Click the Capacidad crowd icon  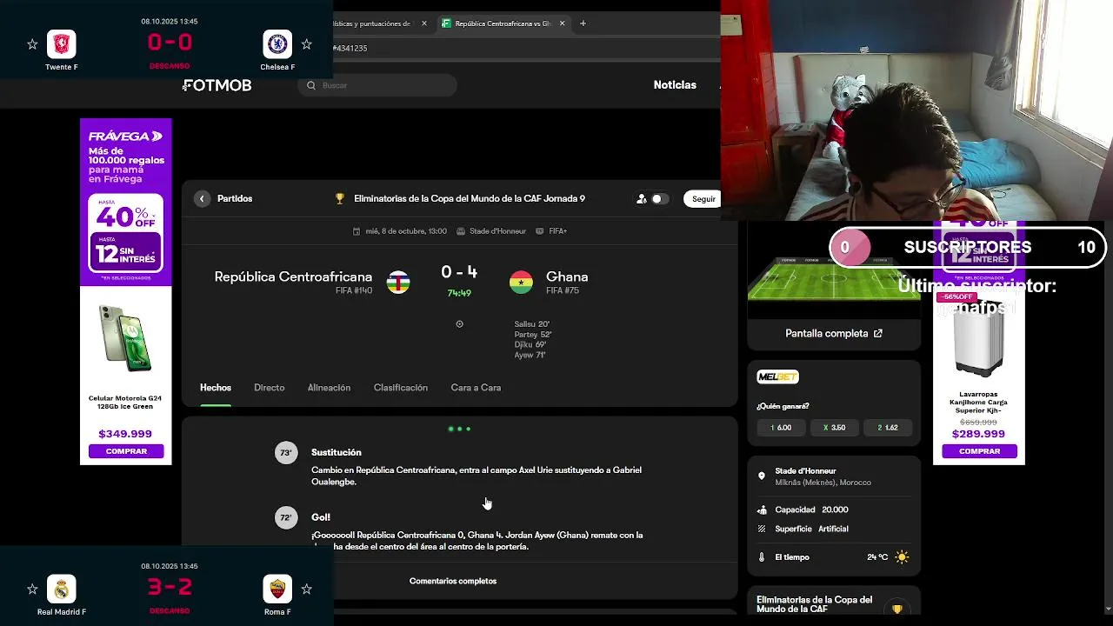tap(762, 510)
